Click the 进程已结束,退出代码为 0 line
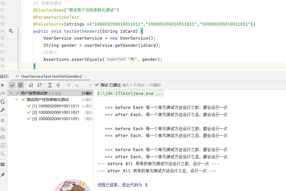This screenshot has height=191, width=286. (x=122, y=185)
